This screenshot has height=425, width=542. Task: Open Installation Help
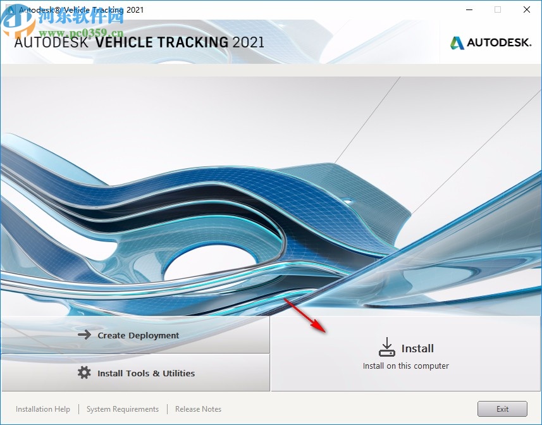coord(42,409)
